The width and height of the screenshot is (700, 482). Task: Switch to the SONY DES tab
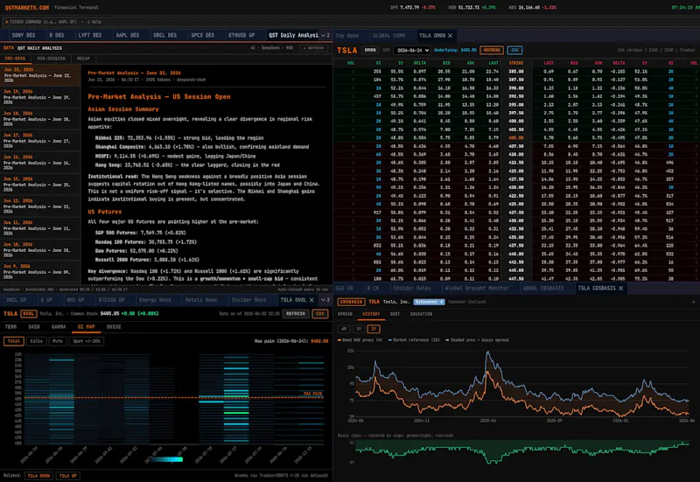24,35
